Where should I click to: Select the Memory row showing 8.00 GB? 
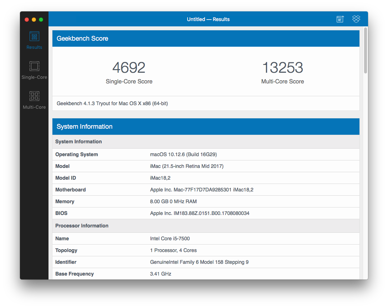206,201
